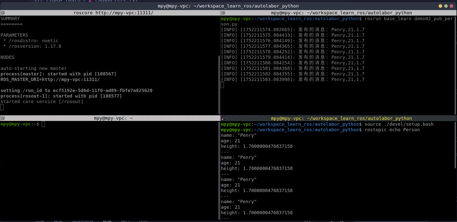Click the cursor line below rosrun log output
This screenshot has height=222, width=457.
(222, 85)
